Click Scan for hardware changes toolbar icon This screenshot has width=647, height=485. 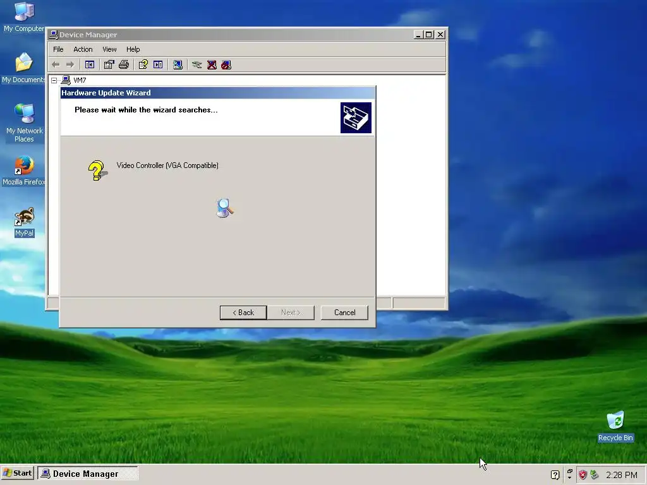pyautogui.click(x=178, y=65)
